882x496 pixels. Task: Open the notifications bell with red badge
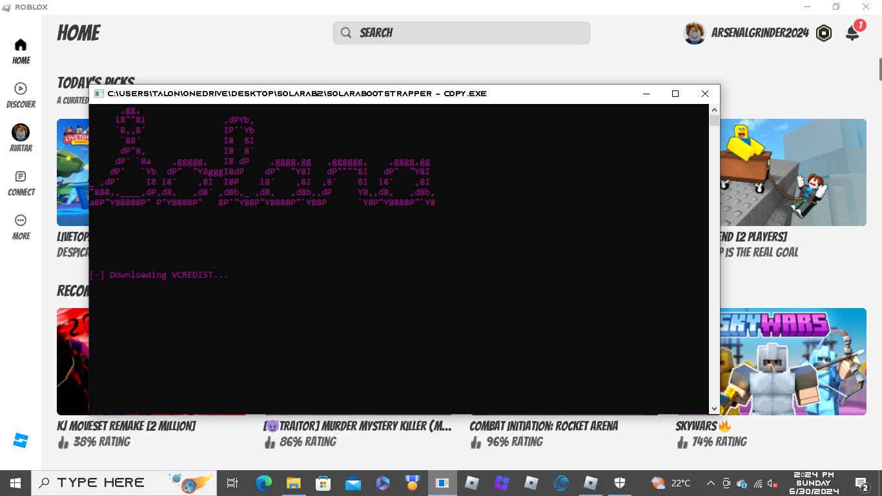[853, 33]
